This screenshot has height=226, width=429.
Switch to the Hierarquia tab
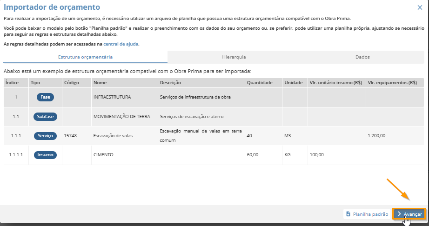(x=234, y=57)
